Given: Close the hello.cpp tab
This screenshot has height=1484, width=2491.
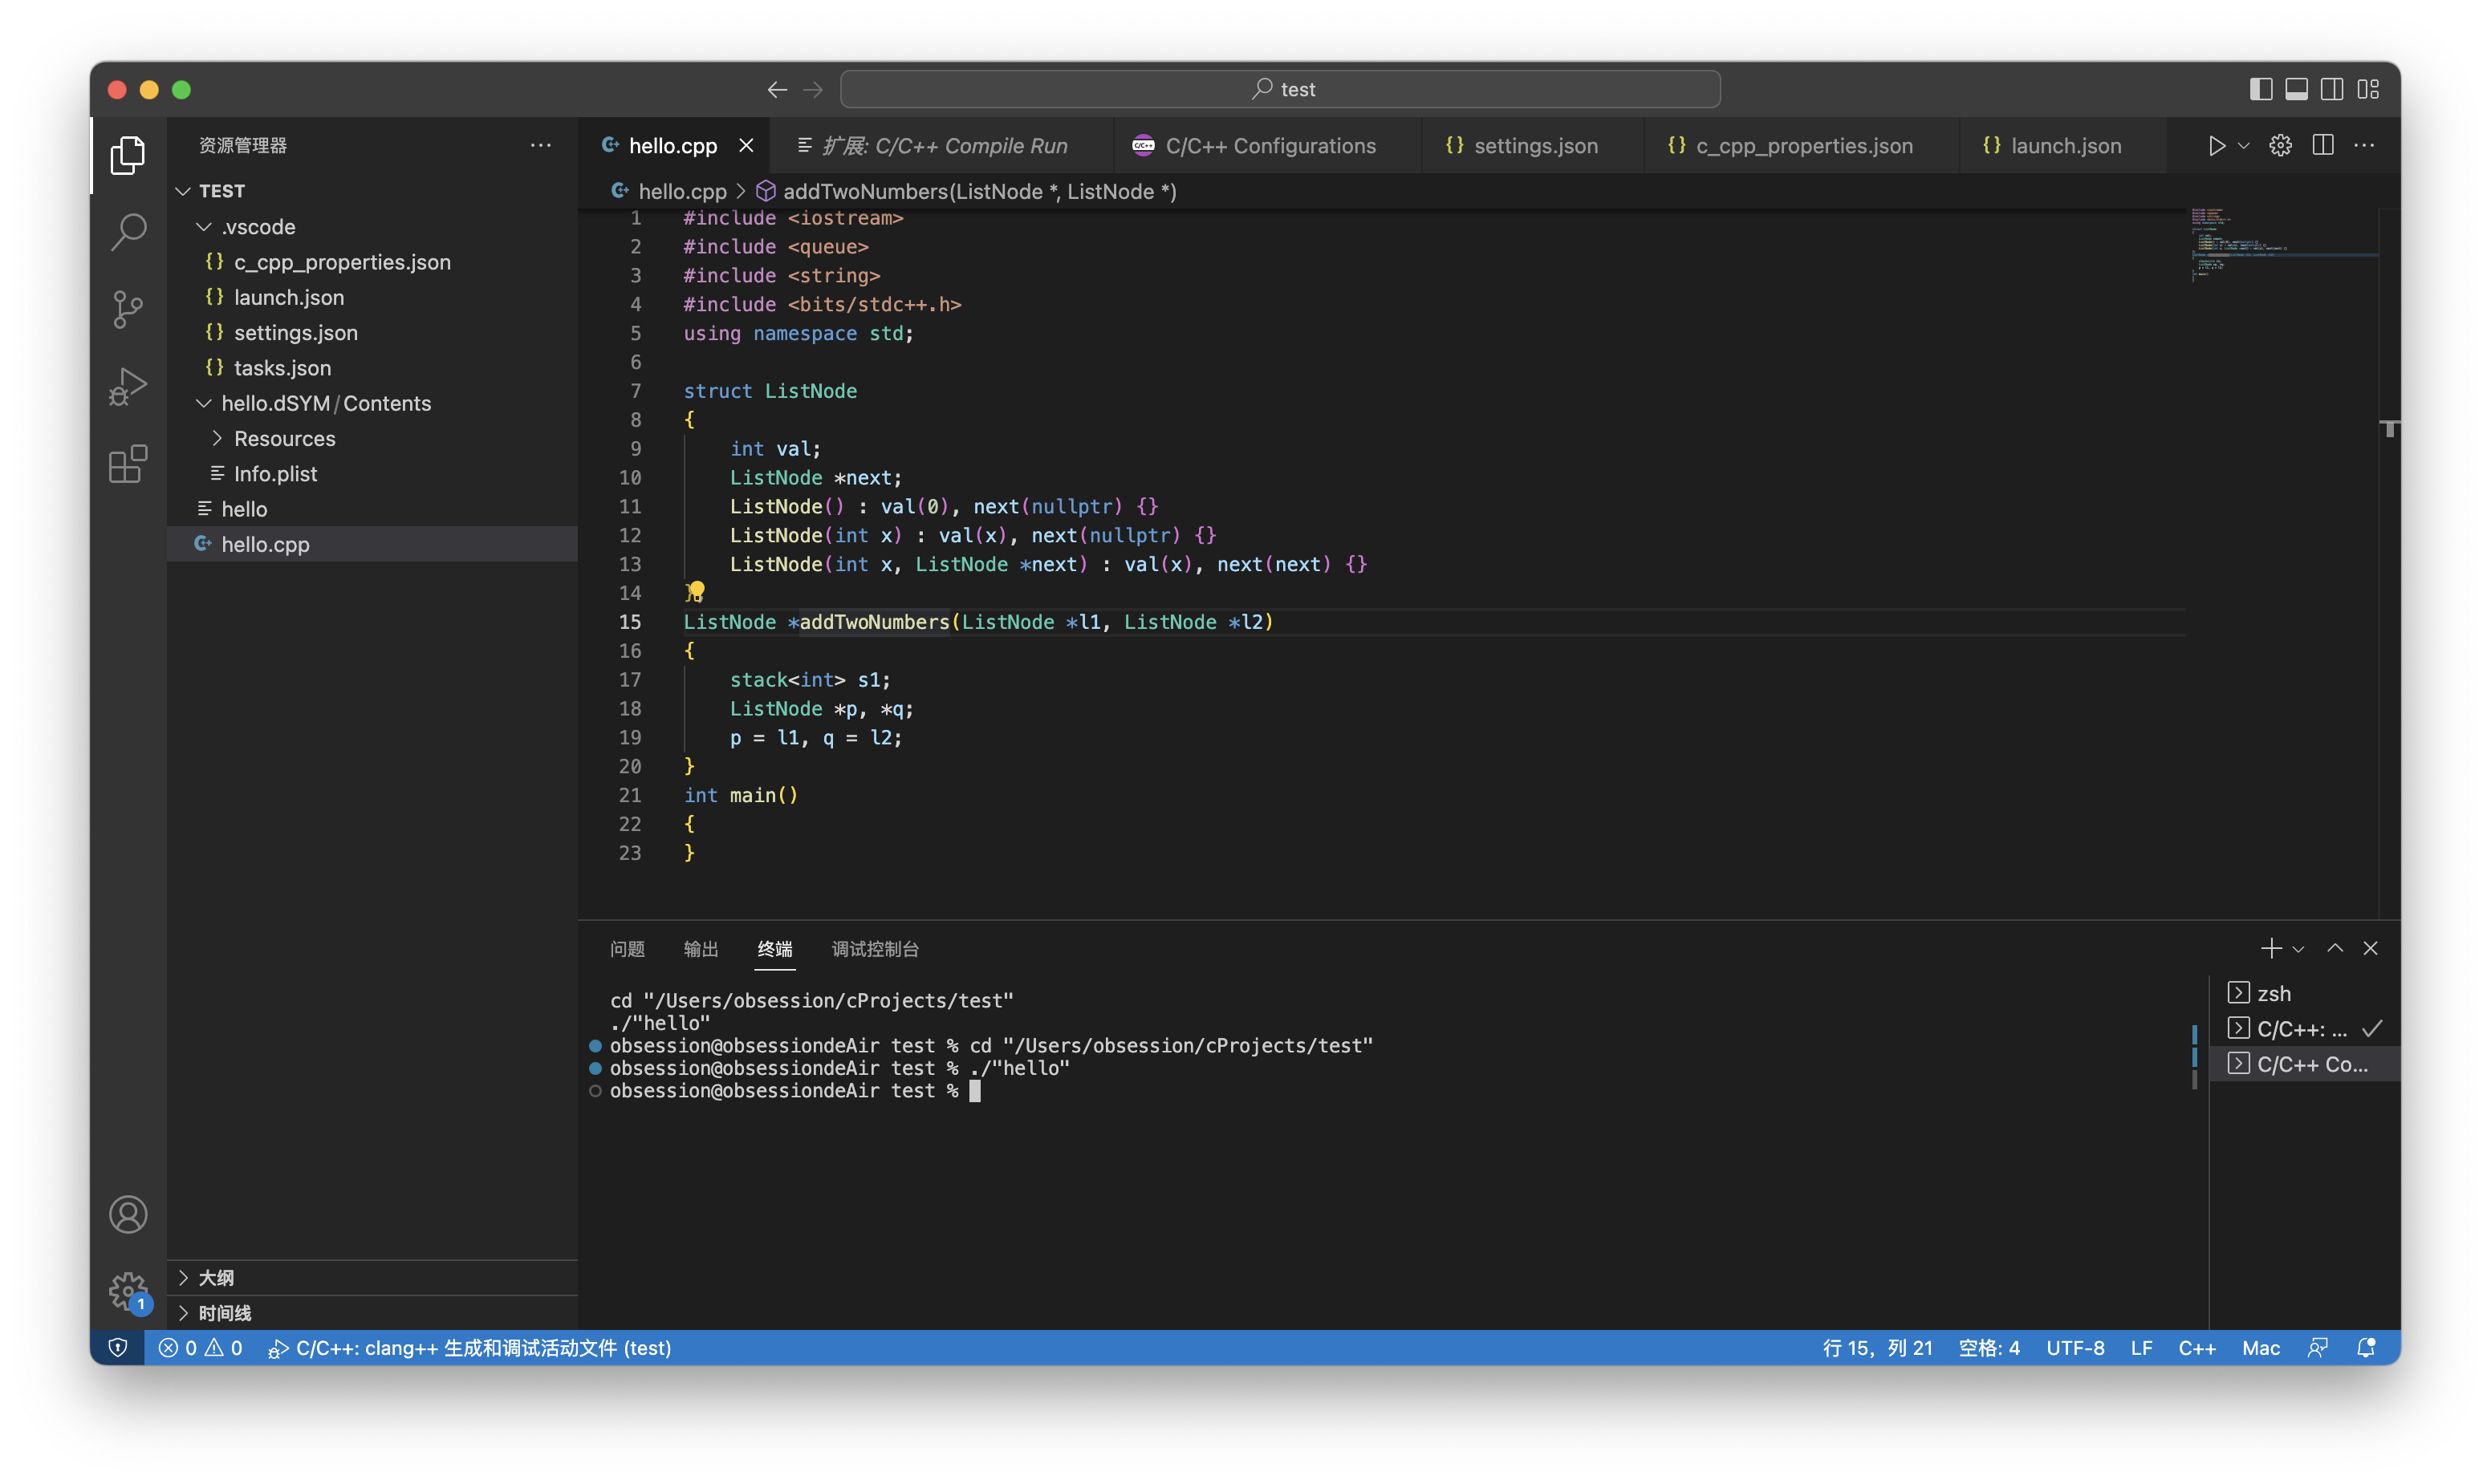Looking at the screenshot, I should (746, 146).
